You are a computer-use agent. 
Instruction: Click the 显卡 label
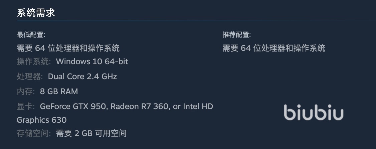[x=26, y=106]
